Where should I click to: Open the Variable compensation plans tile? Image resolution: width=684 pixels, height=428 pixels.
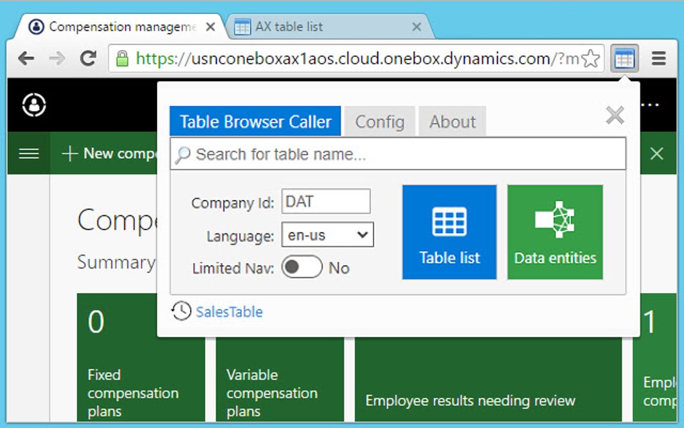pyautogui.click(x=280, y=379)
